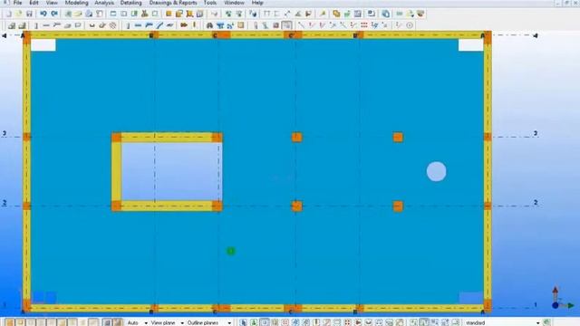Toggle the first orange snap switch
This screenshot has height=326, width=580.
pos(10,322)
